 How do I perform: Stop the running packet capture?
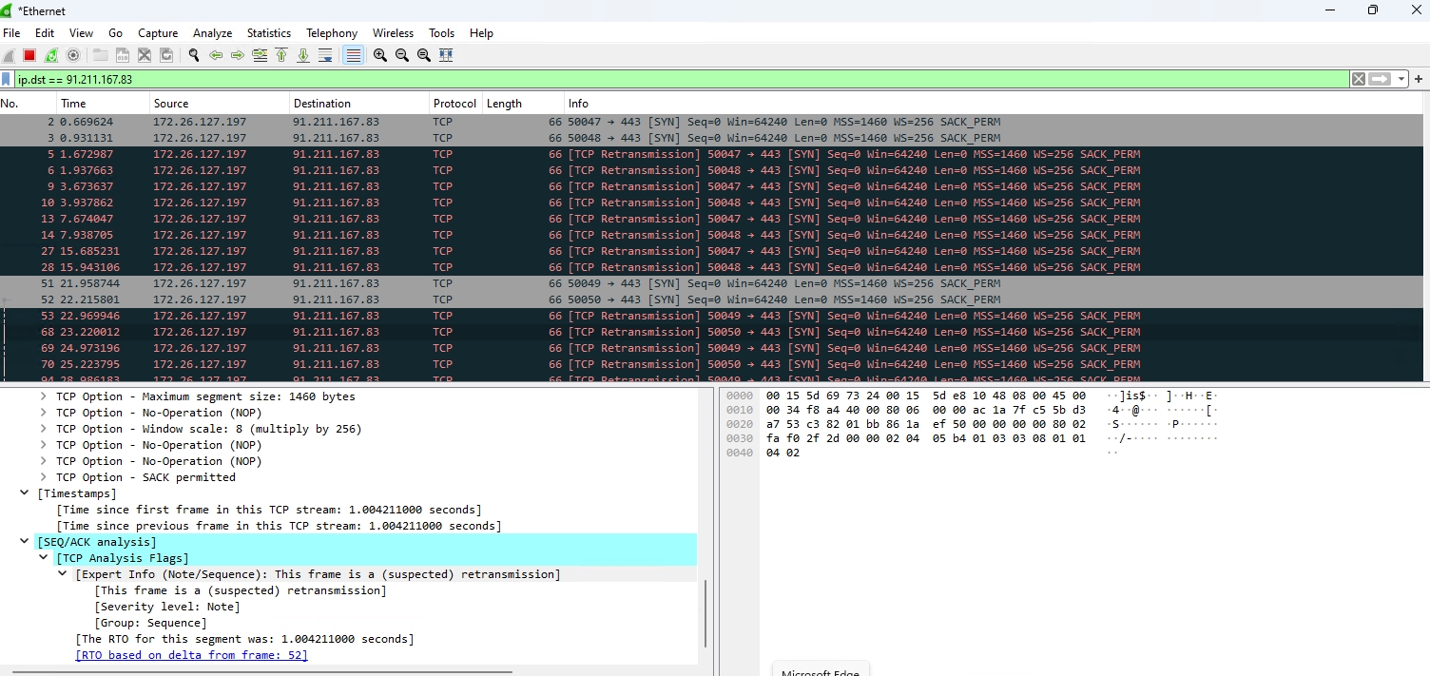click(x=29, y=55)
